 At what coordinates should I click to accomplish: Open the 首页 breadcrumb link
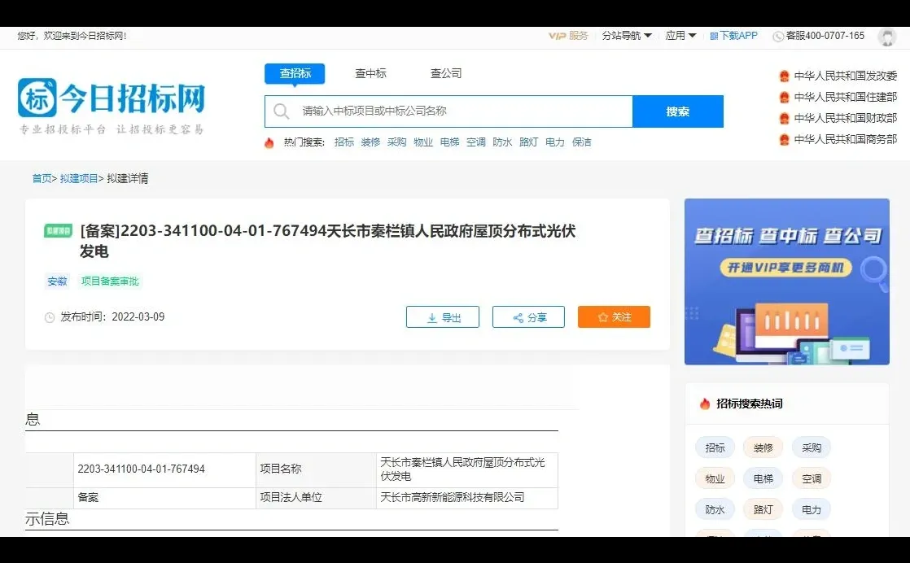click(x=41, y=178)
